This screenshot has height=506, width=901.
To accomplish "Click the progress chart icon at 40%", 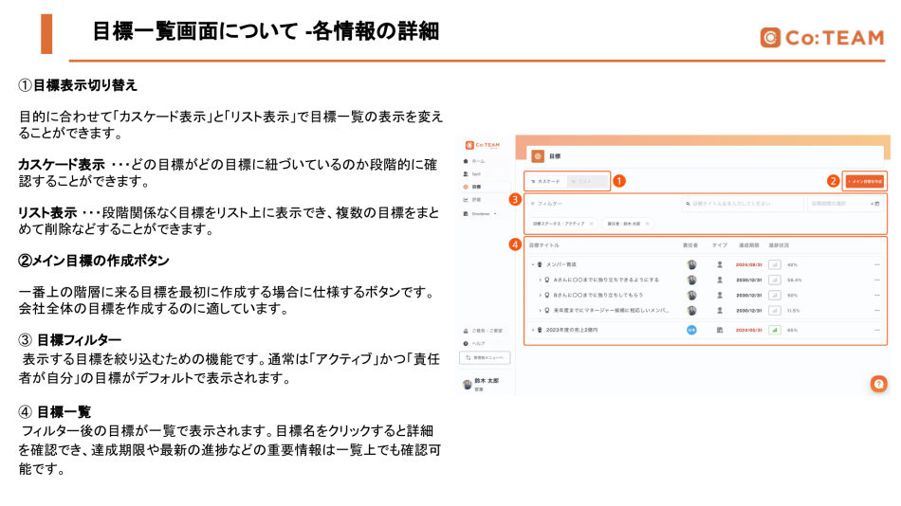I will point(775,264).
